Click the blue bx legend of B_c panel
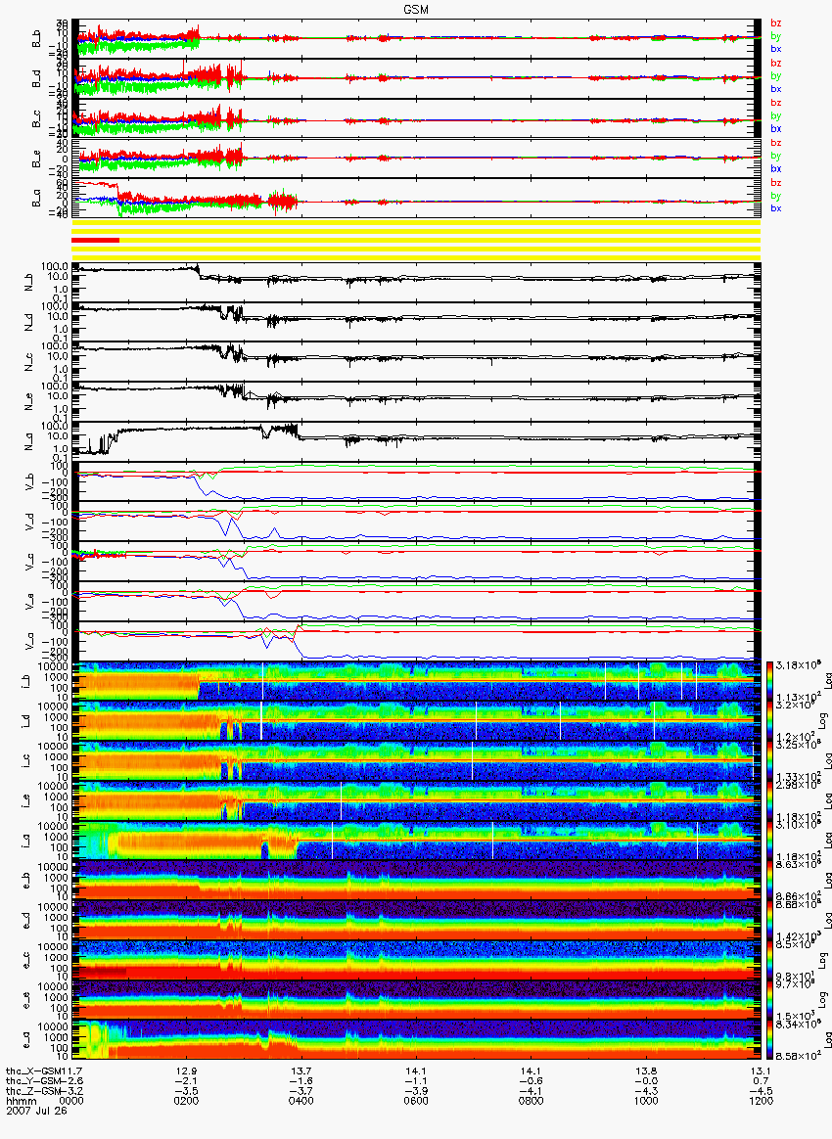Image resolution: width=832 pixels, height=1139 pixels. pos(776,128)
